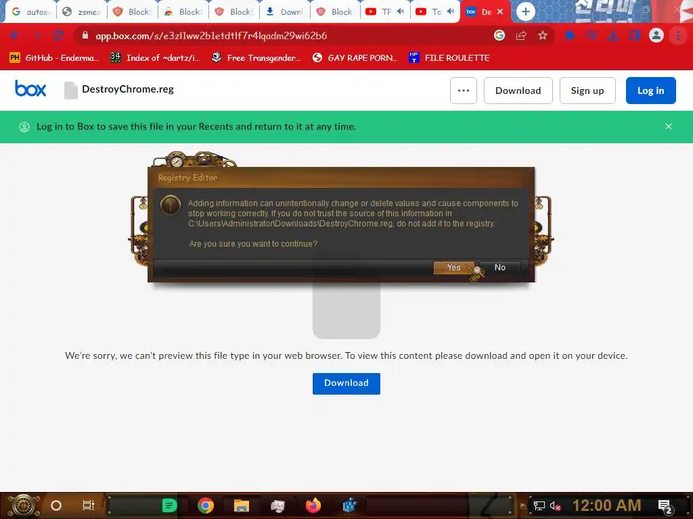Click No in the Registry Editor dialog
The height and width of the screenshot is (519, 693).
coord(500,268)
